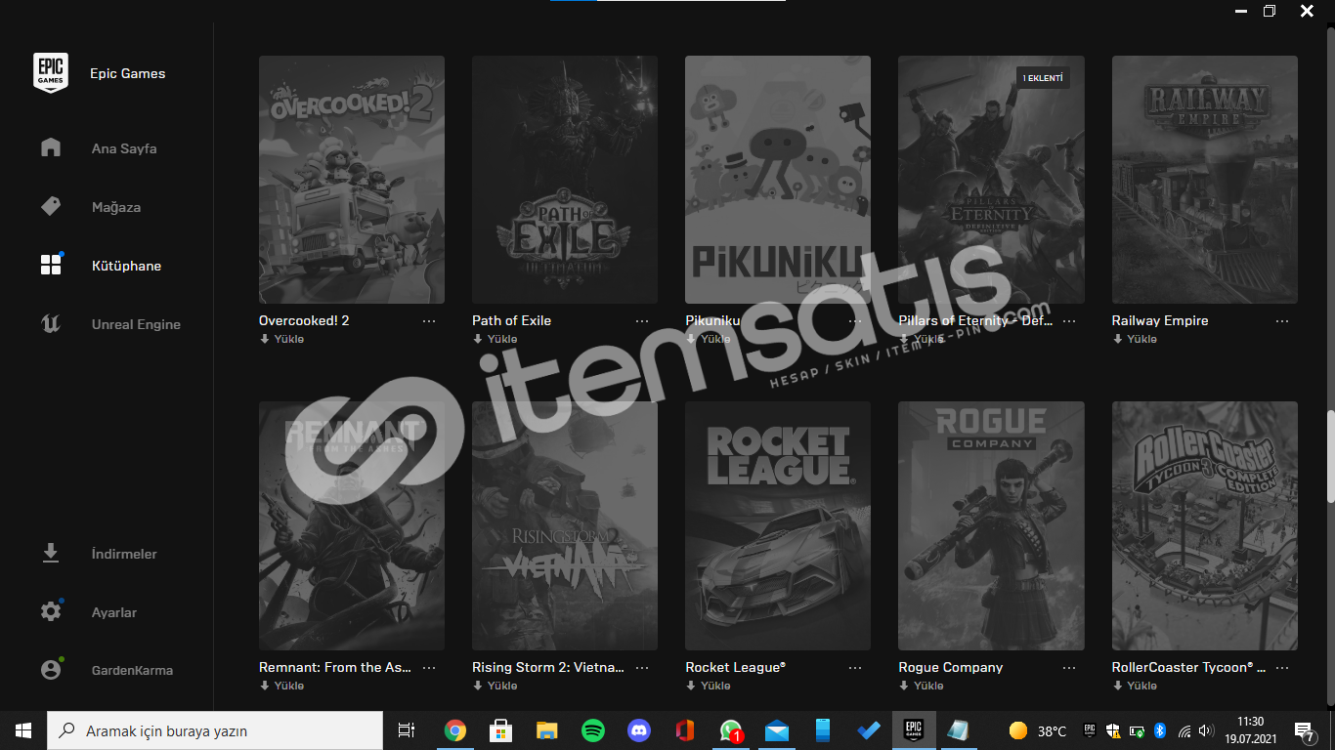Image resolution: width=1335 pixels, height=750 pixels.
Task: Open Microsoft Store from taskbar
Action: [500, 730]
